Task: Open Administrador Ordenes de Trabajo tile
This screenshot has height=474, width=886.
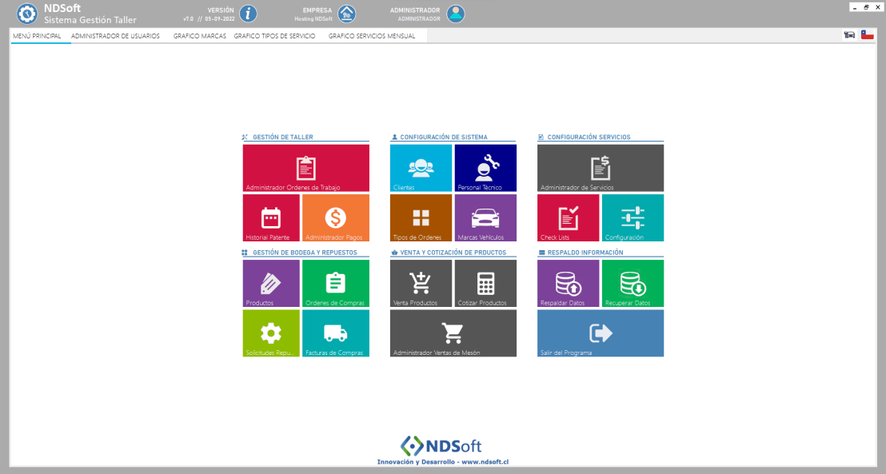Action: pyautogui.click(x=305, y=168)
